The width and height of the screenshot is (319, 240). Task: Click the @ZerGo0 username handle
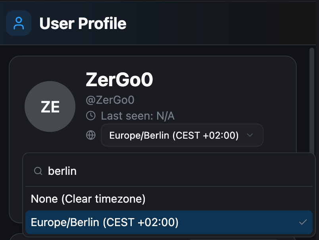pyautogui.click(x=110, y=100)
